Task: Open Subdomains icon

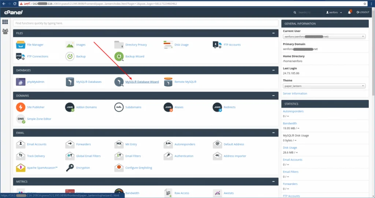Action: coord(119,107)
